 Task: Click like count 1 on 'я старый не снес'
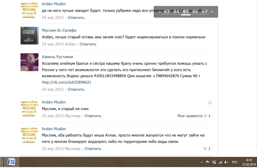(209, 116)
